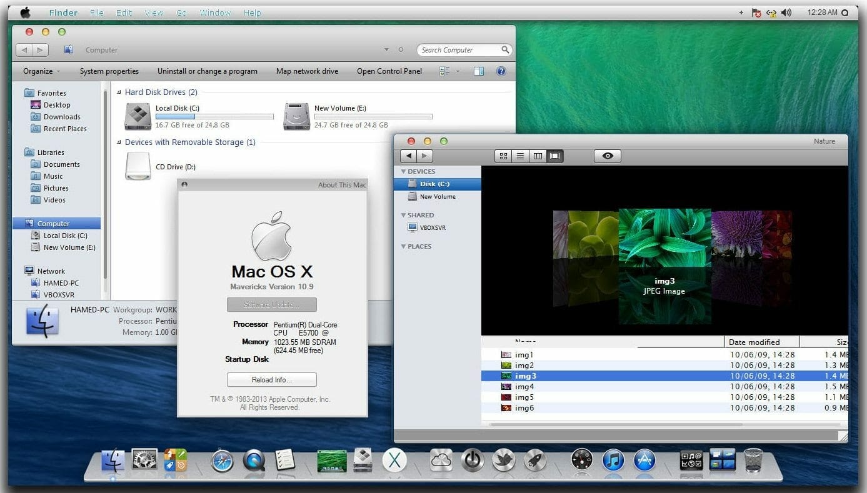Open the Trash in the dock
Viewport: 867px width, 493px height.
[753, 461]
